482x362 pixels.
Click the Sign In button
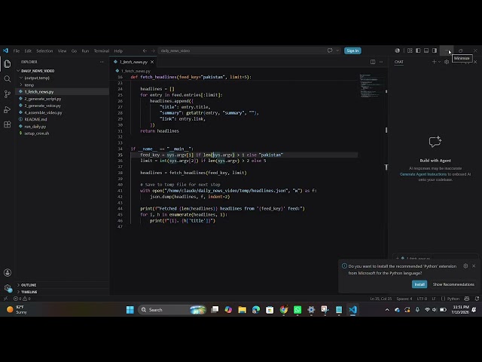tap(352, 51)
